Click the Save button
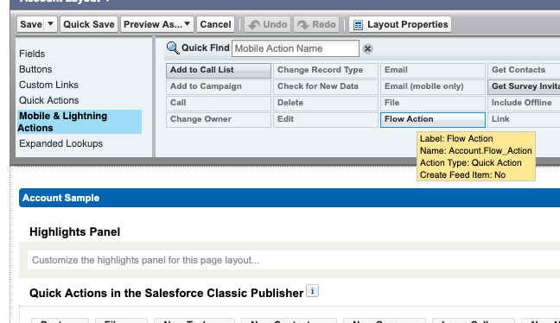Screen dimensions: 560x323 coord(31,24)
